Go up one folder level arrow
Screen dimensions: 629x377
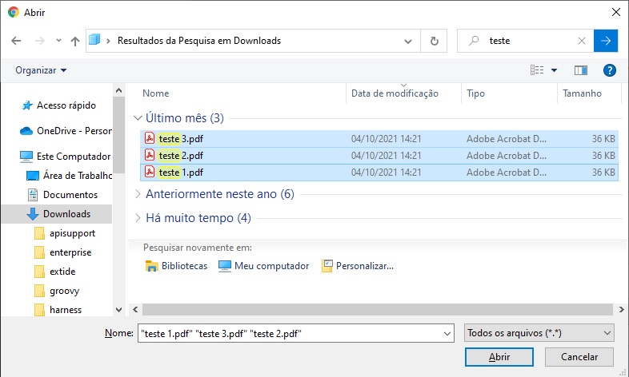75,41
